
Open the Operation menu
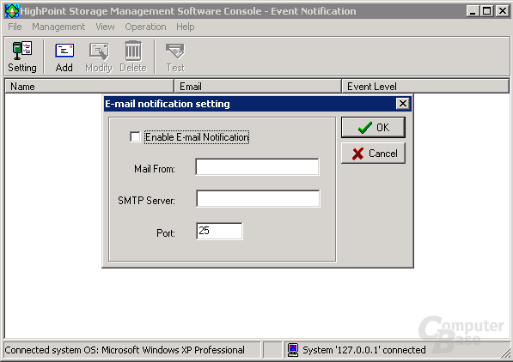click(145, 27)
